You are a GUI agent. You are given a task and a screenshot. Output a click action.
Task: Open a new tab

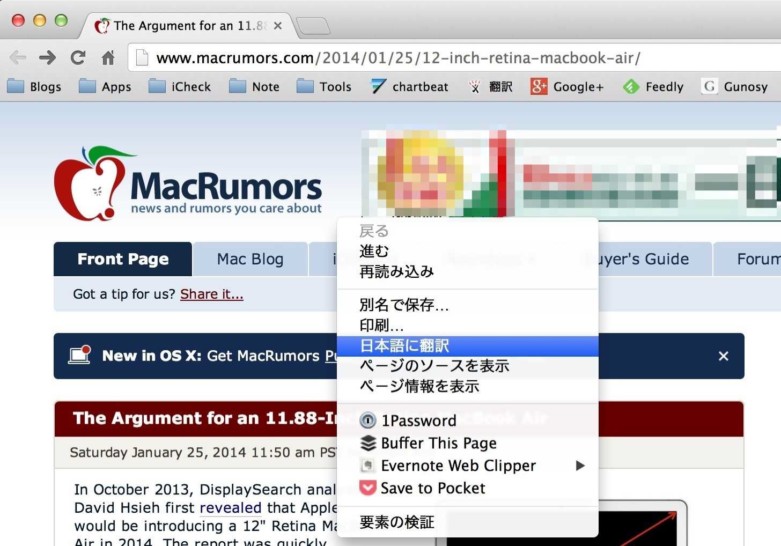313,26
